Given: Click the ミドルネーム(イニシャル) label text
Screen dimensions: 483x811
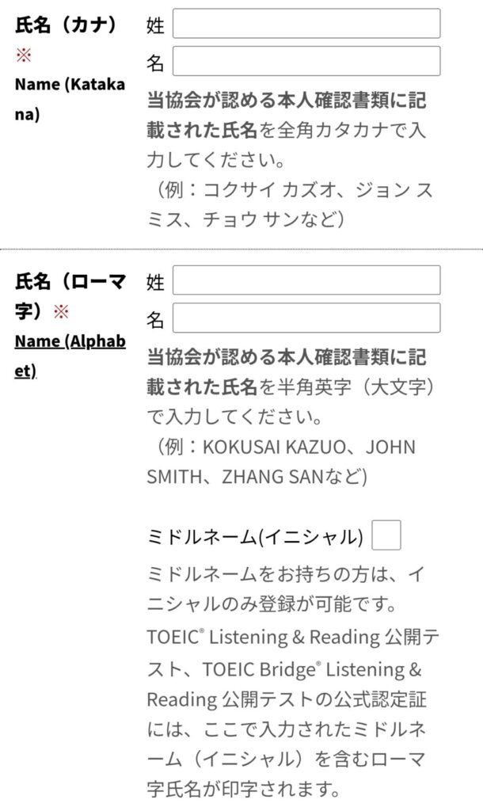Looking at the screenshot, I should [x=255, y=537].
